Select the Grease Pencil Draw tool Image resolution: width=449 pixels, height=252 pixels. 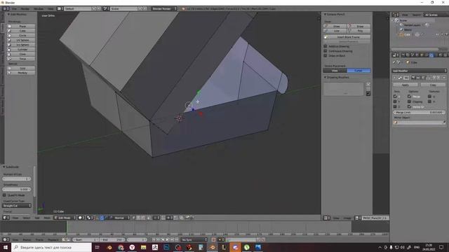(335, 26)
